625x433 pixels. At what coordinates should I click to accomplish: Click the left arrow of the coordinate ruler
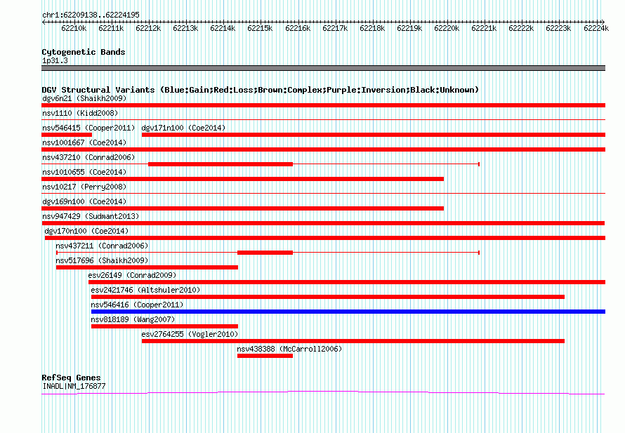pos(44,22)
